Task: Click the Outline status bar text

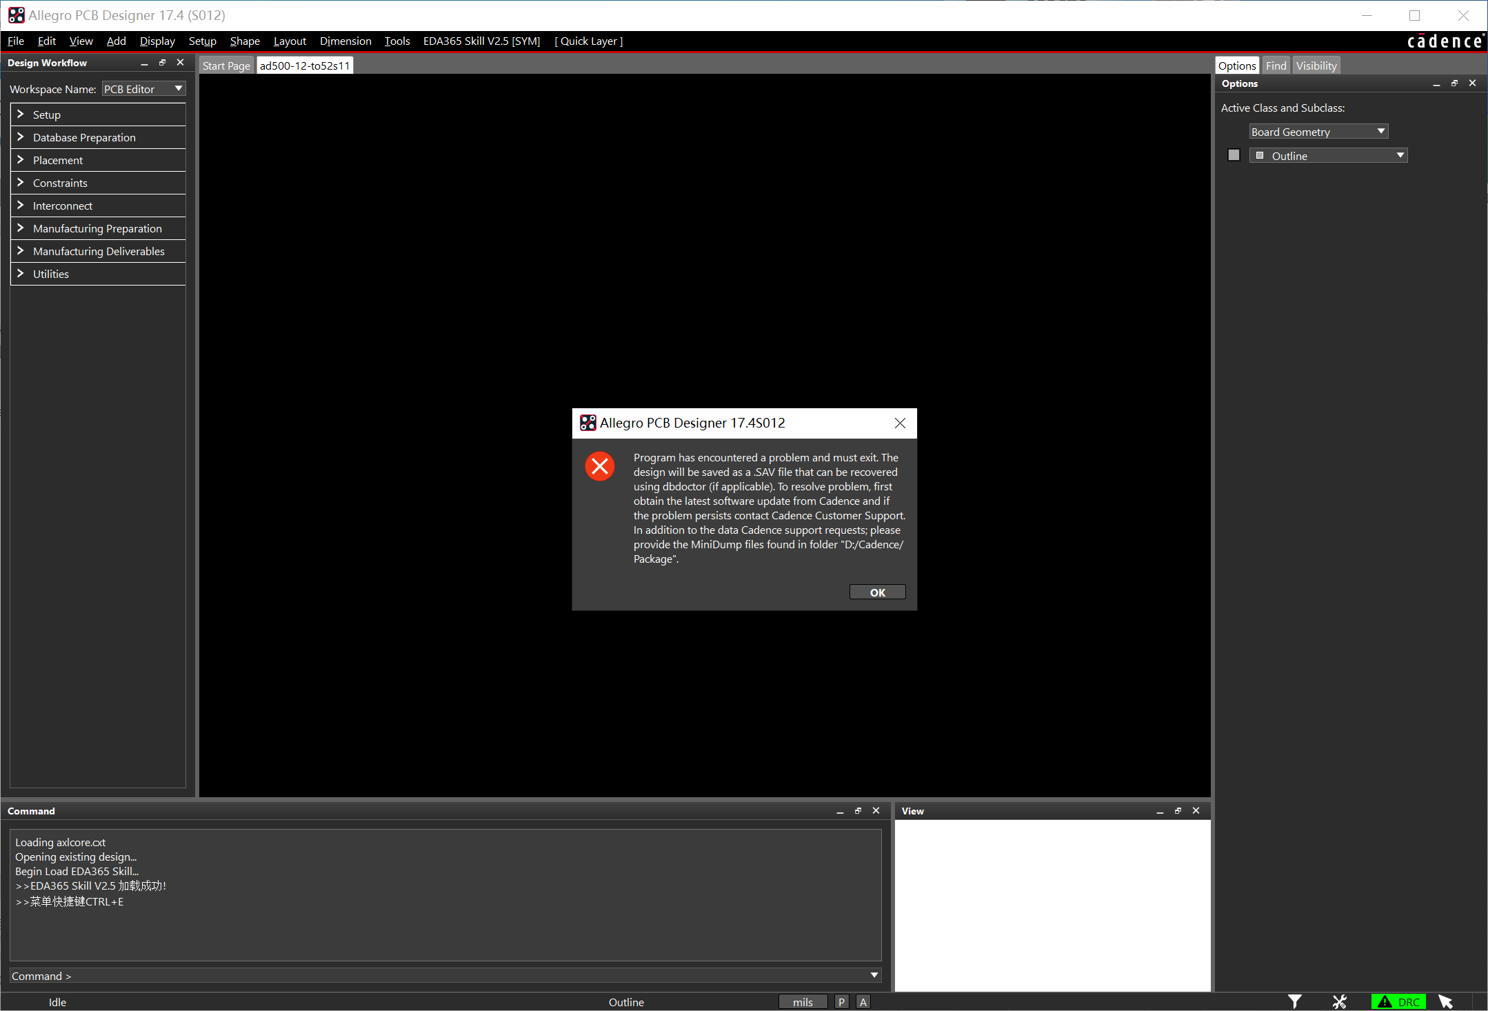Action: click(x=626, y=1002)
